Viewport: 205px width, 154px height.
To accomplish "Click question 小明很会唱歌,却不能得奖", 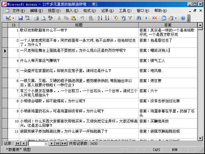I will pyautogui.click(x=79, y=103).
